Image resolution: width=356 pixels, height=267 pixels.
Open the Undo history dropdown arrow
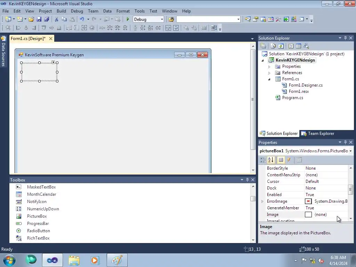click(x=88, y=19)
